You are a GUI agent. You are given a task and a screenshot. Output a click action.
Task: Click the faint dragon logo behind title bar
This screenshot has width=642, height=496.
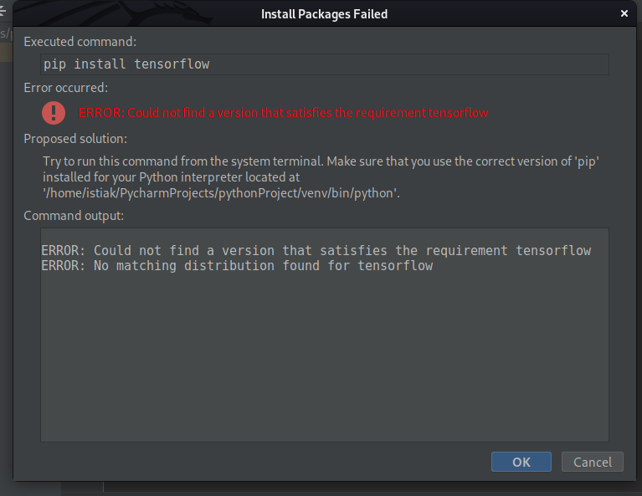click(x=178, y=13)
